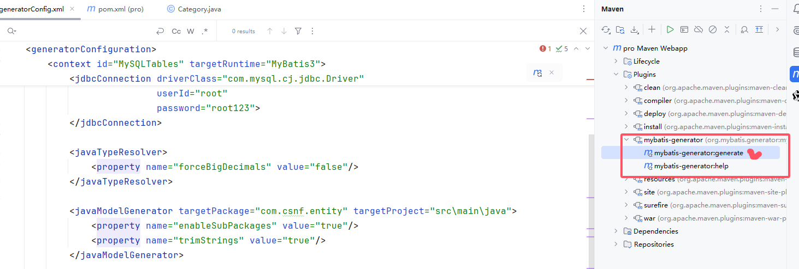
Task: Click the forceBigDecimals property line
Action: point(225,167)
